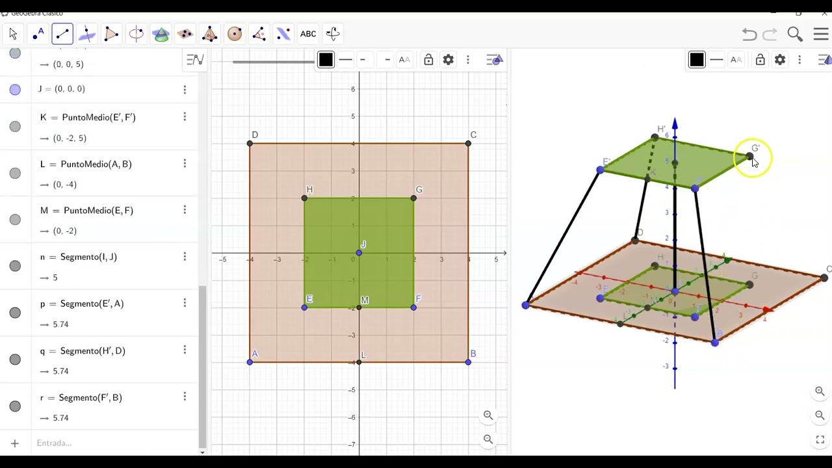Select the Move arrow tool

pos(13,34)
